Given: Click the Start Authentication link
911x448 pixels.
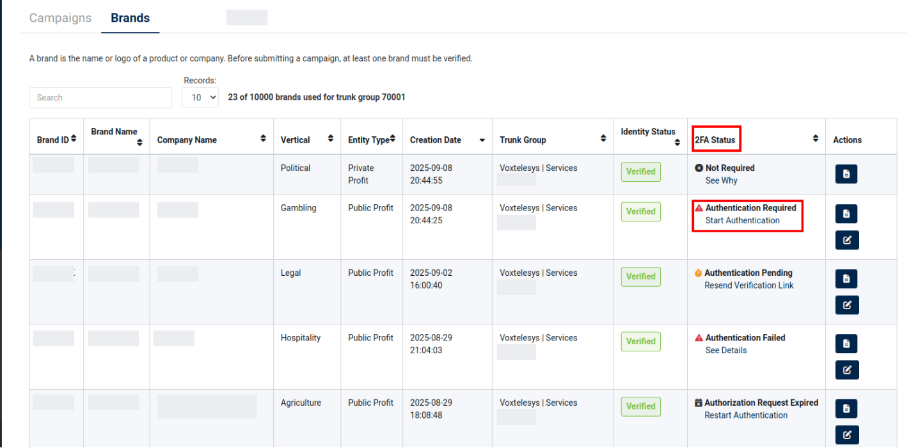Looking at the screenshot, I should 742,221.
